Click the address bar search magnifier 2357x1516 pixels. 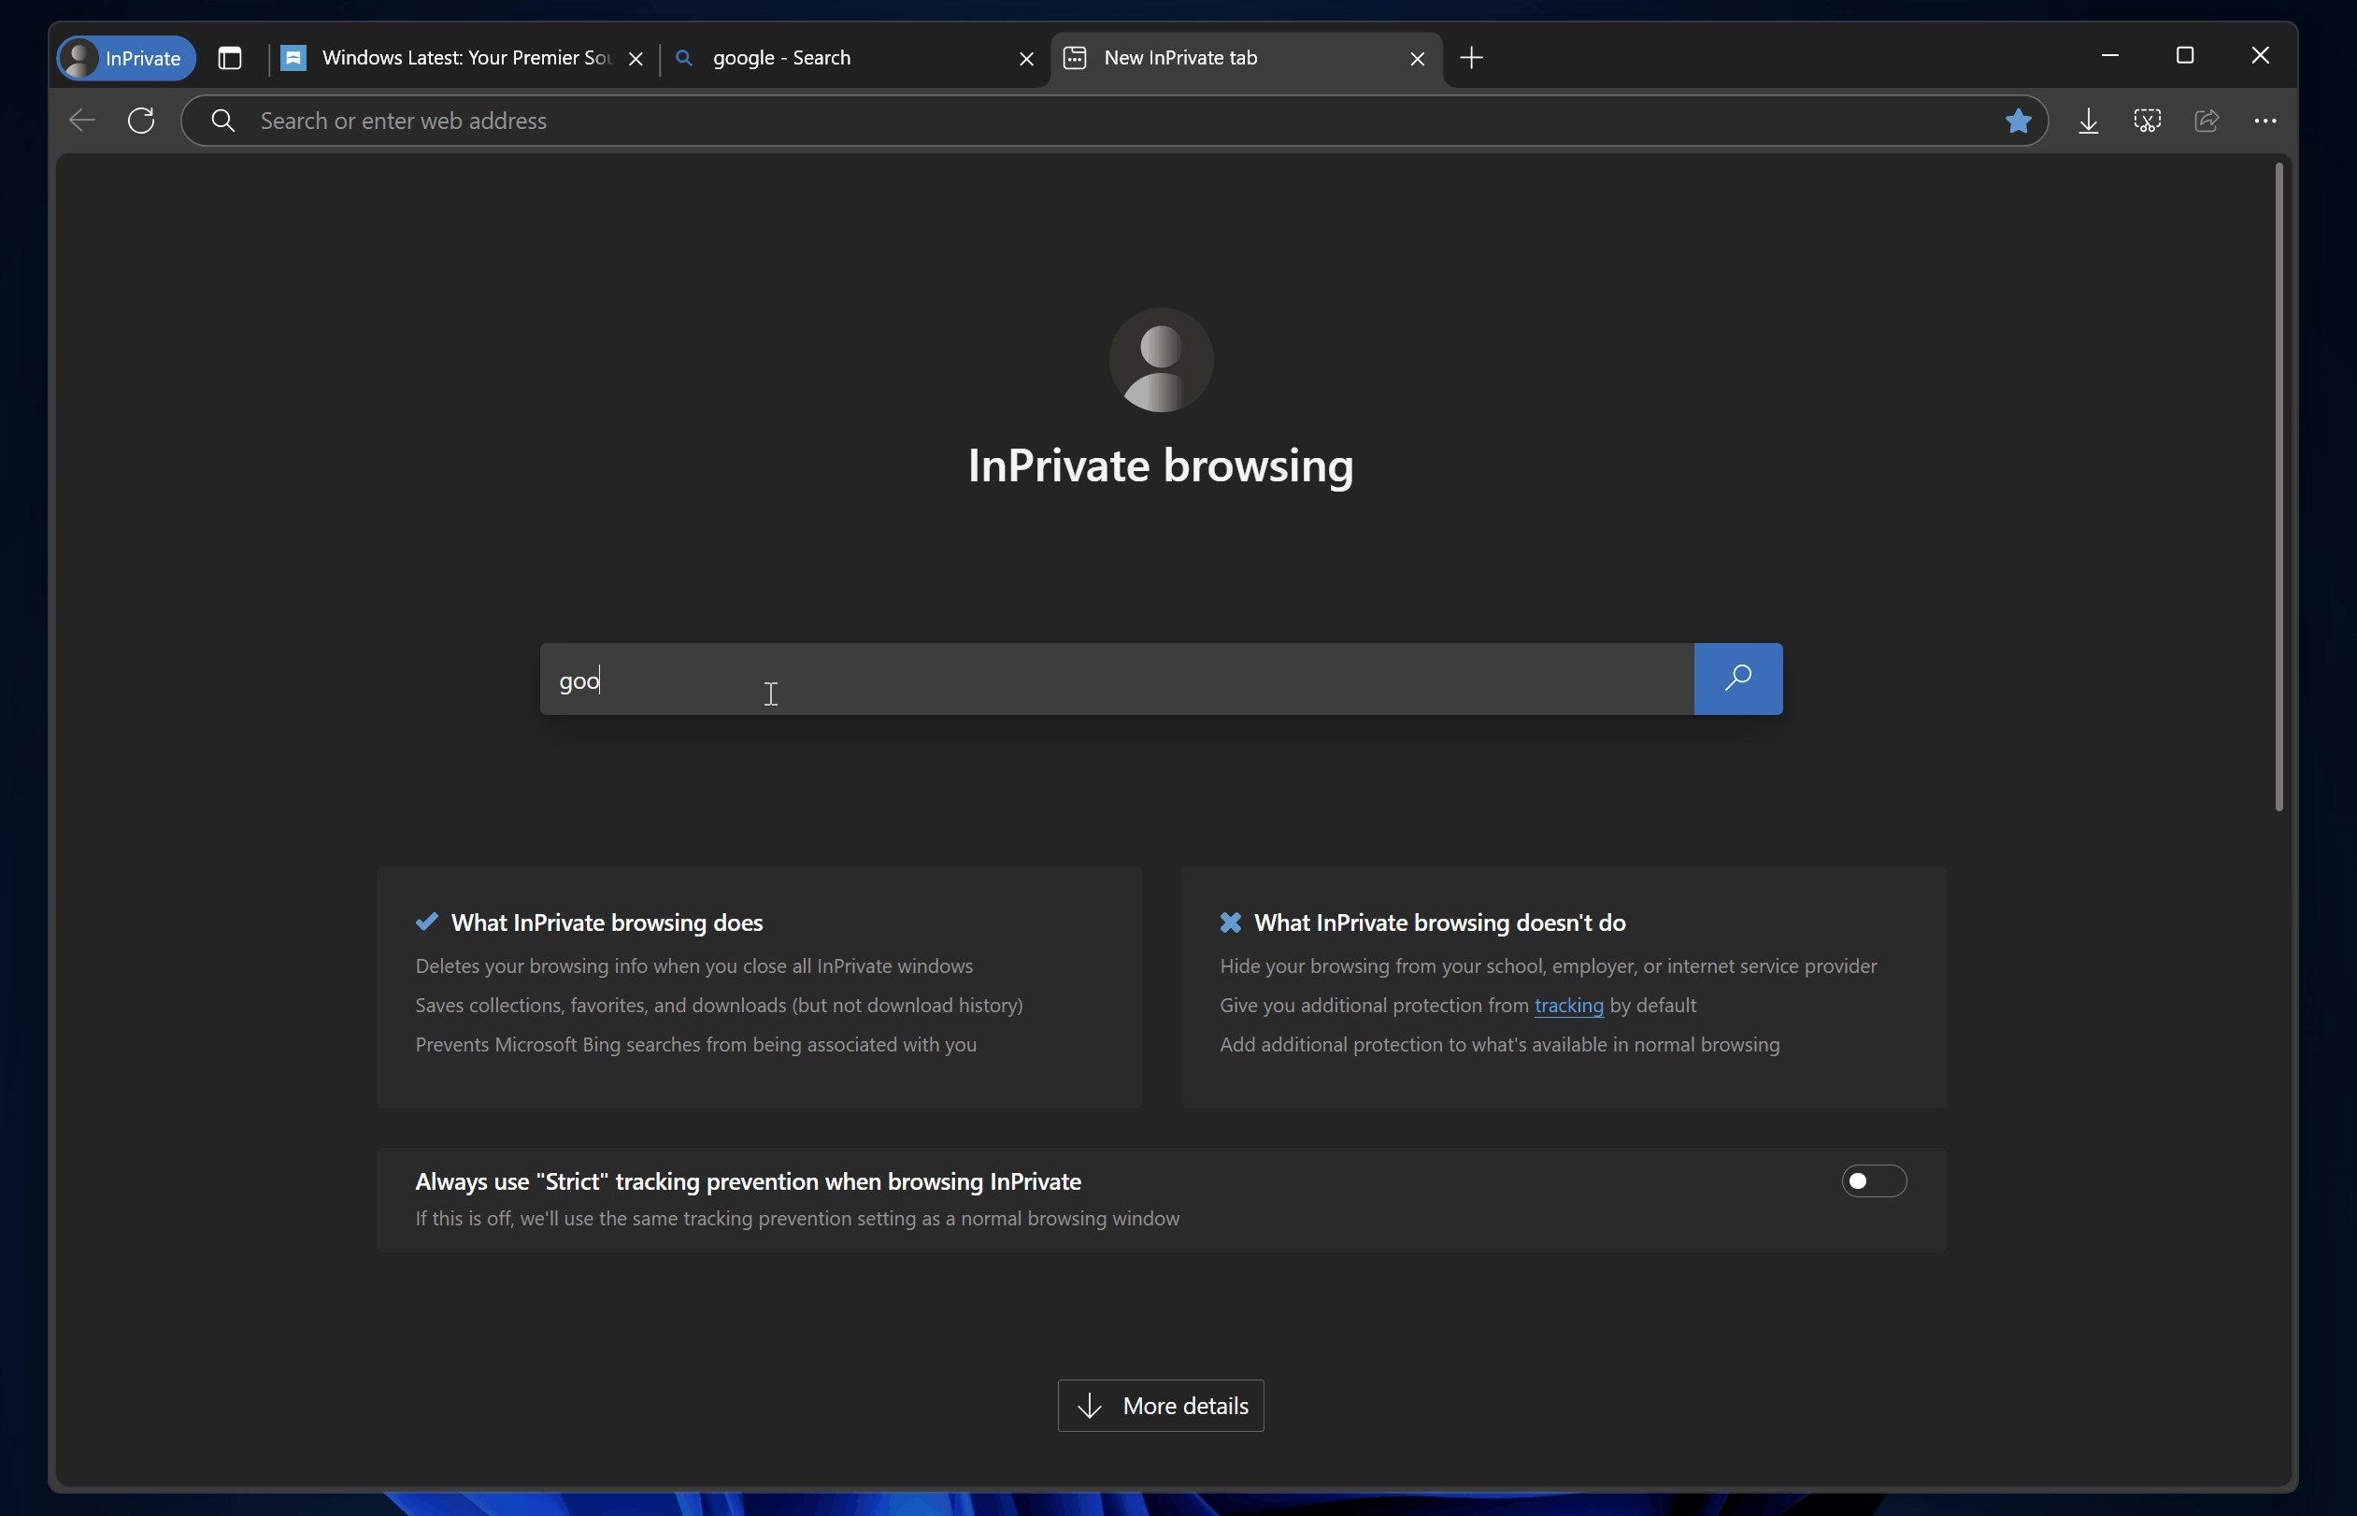(x=222, y=120)
